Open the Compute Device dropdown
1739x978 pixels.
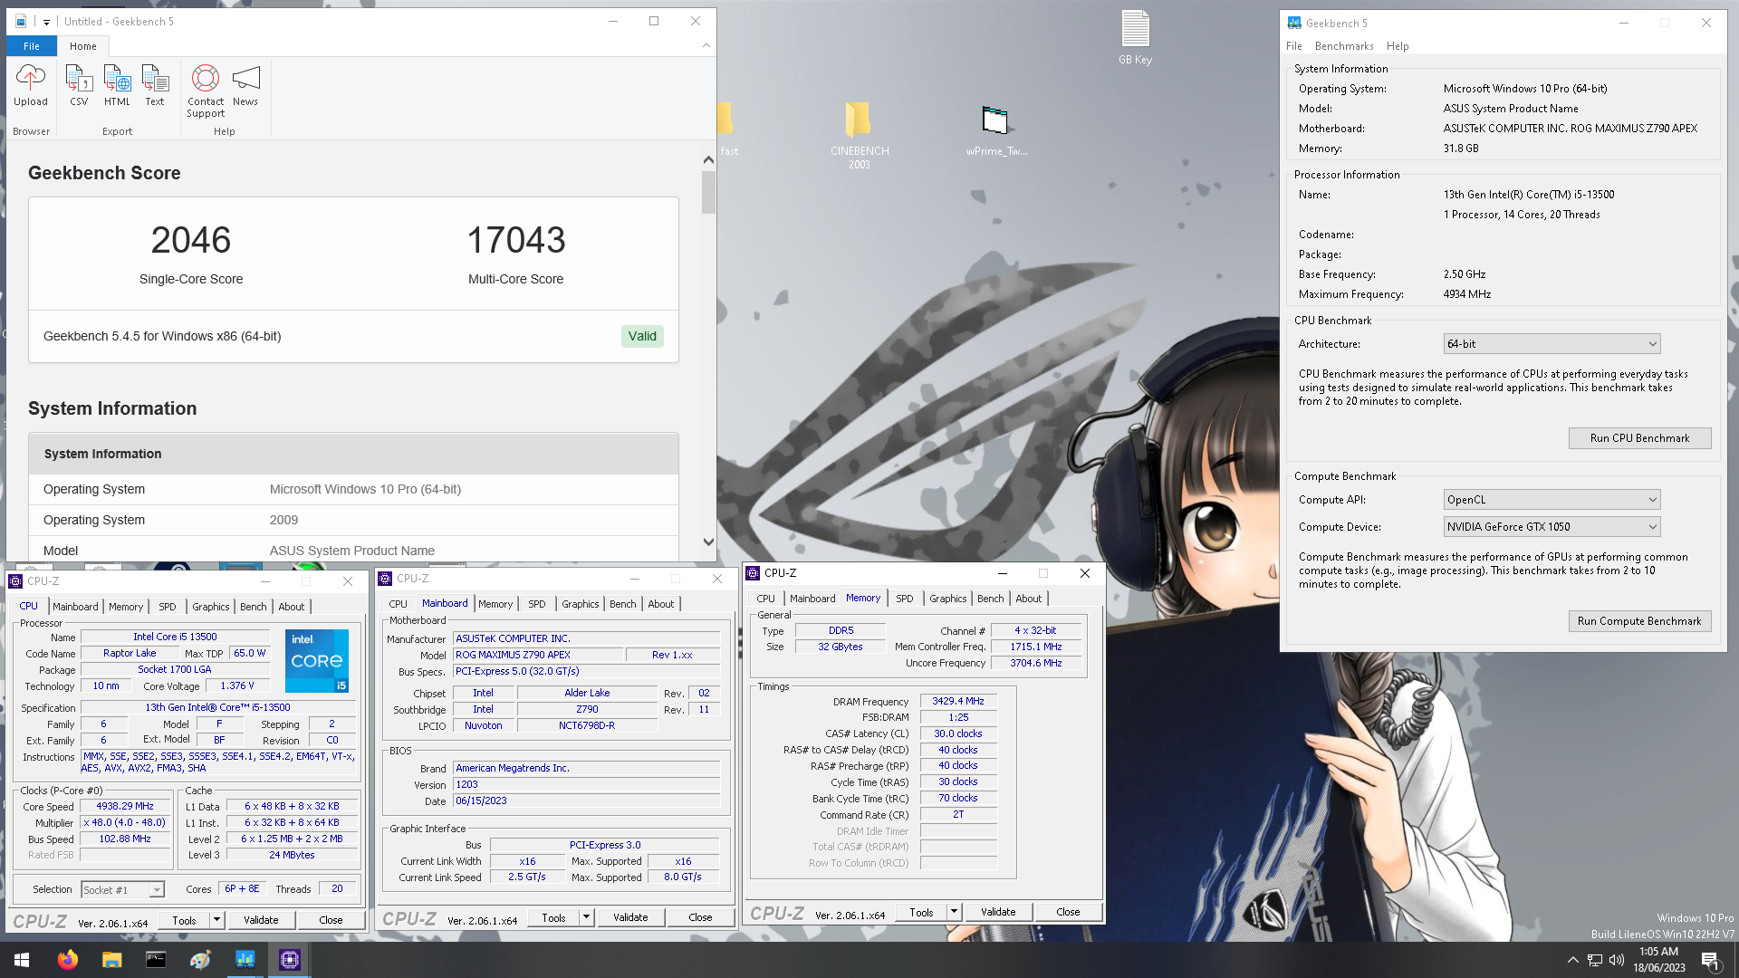click(x=1551, y=527)
